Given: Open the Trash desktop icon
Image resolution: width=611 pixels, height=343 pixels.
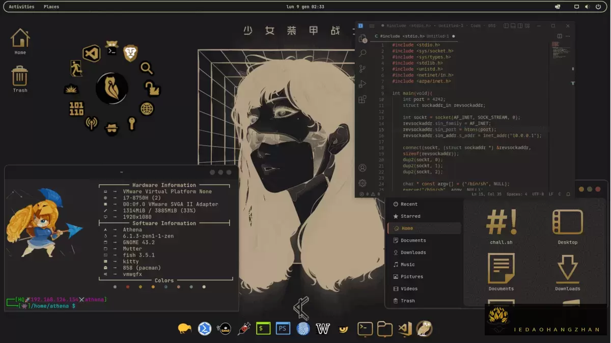Looking at the screenshot, I should pyautogui.click(x=20, y=79).
